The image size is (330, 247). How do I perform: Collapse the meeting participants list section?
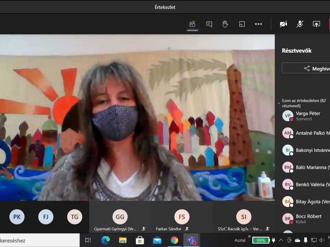(x=279, y=103)
